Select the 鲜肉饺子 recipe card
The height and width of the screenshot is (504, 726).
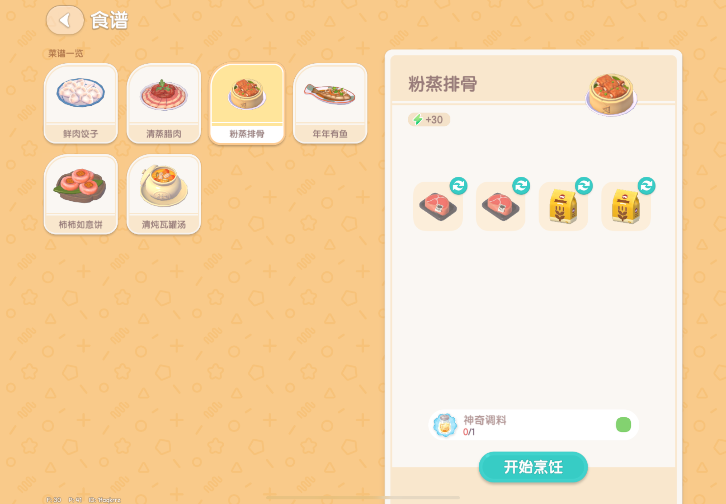pyautogui.click(x=81, y=103)
